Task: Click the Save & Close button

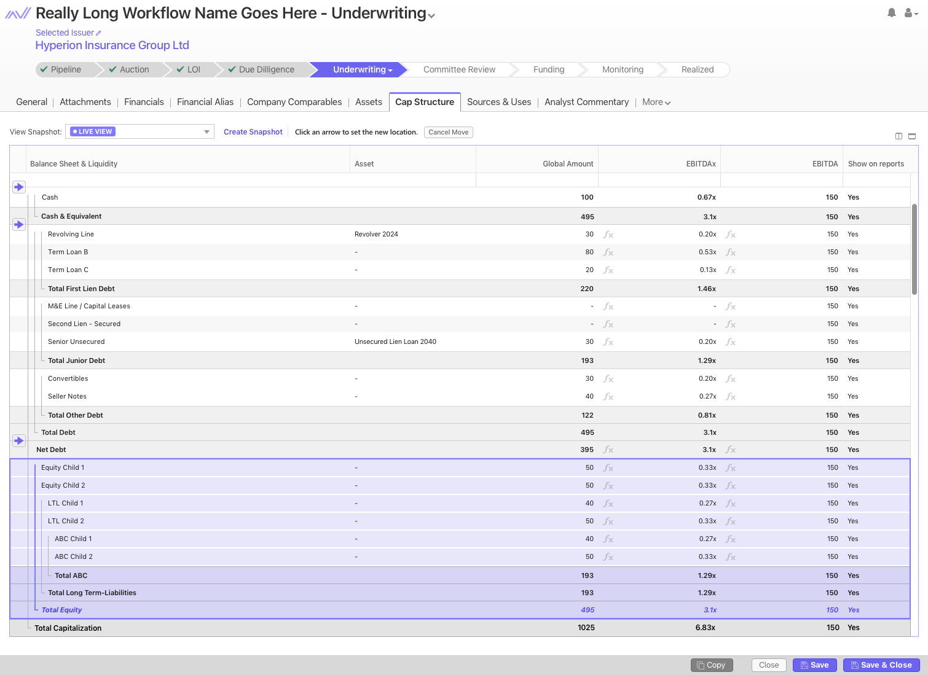Action: pos(881,665)
